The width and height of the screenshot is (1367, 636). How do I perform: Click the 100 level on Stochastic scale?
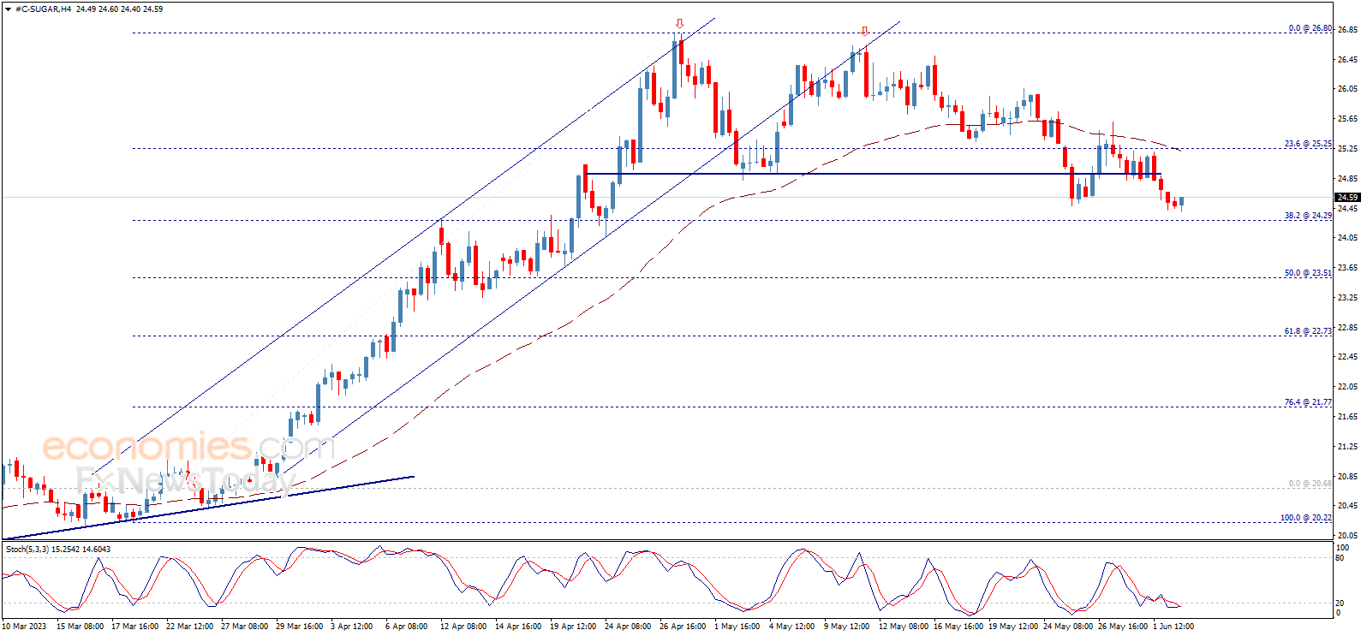pyautogui.click(x=1342, y=548)
